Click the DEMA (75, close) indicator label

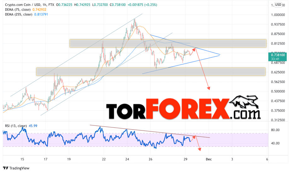(x=18, y=10)
